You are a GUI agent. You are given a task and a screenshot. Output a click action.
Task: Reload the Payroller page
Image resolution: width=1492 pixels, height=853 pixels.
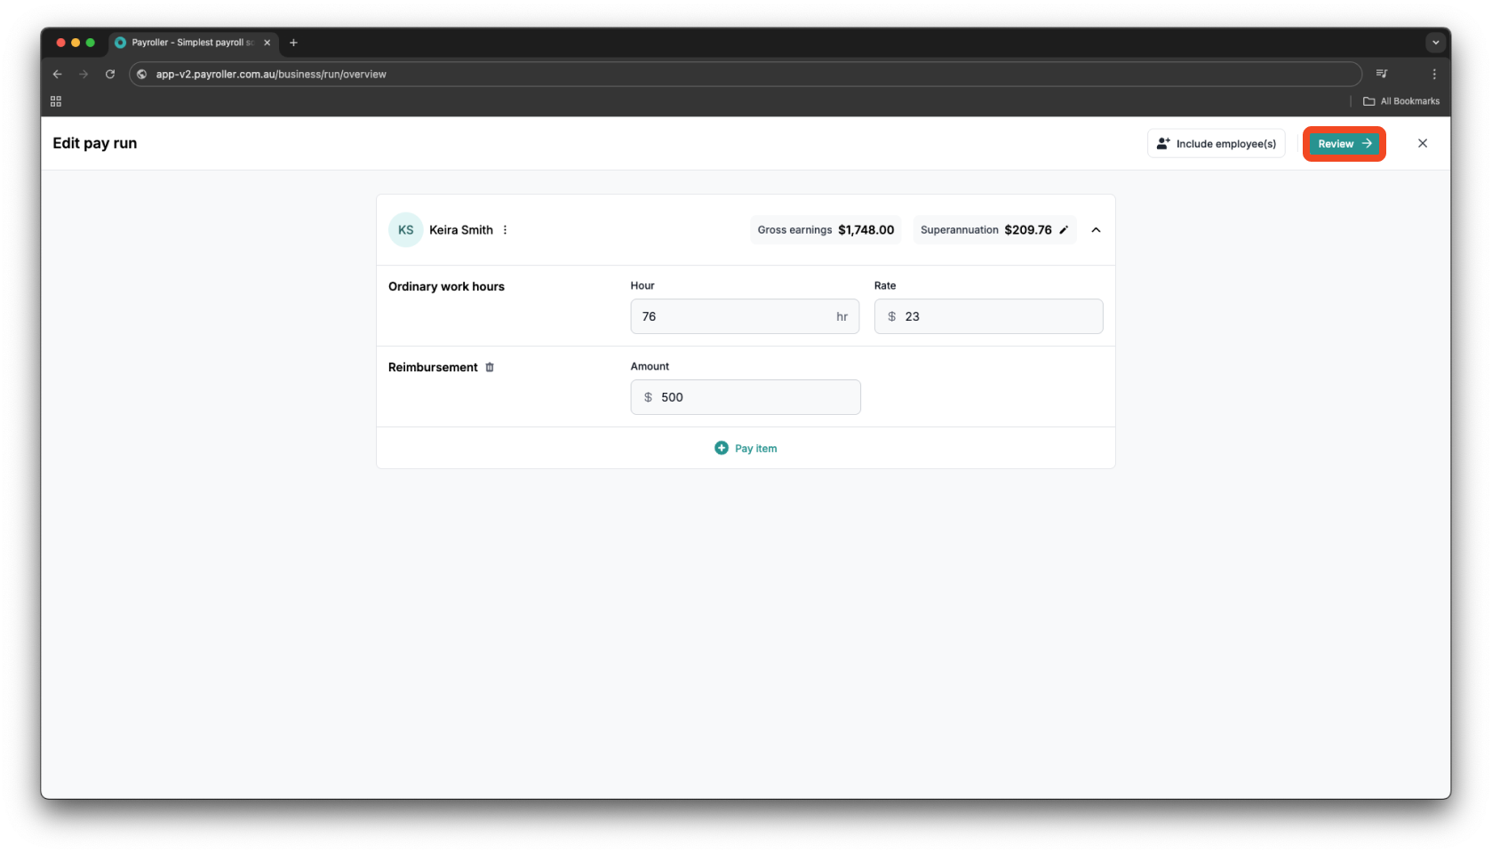(x=110, y=74)
